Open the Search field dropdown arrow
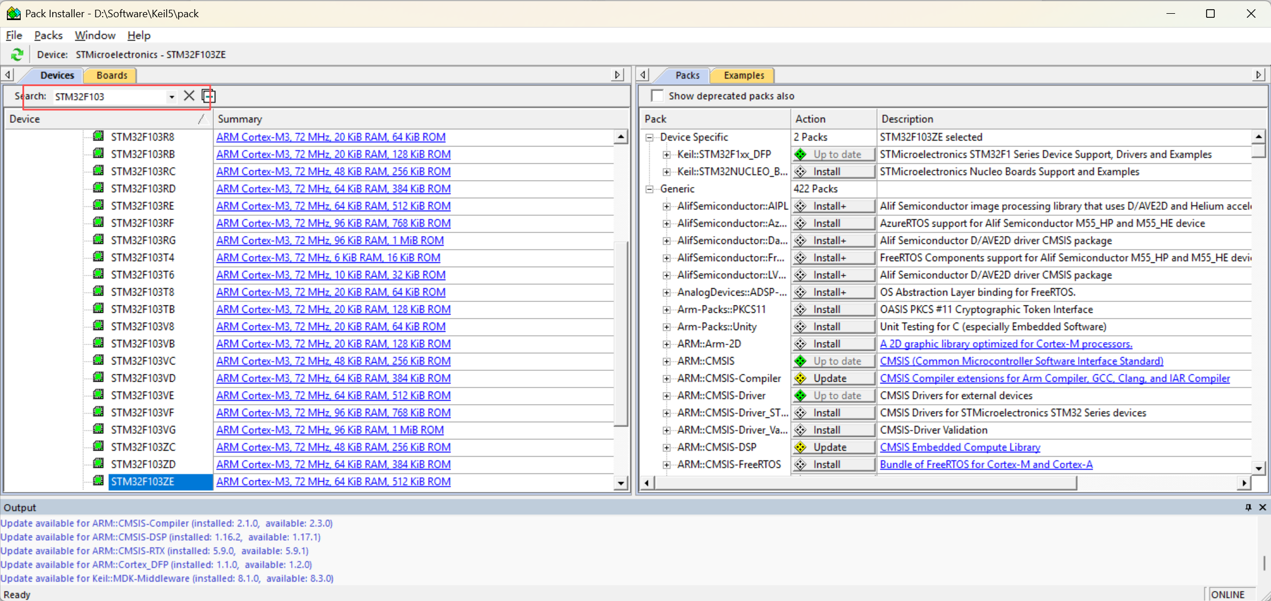The width and height of the screenshot is (1271, 601). (171, 96)
